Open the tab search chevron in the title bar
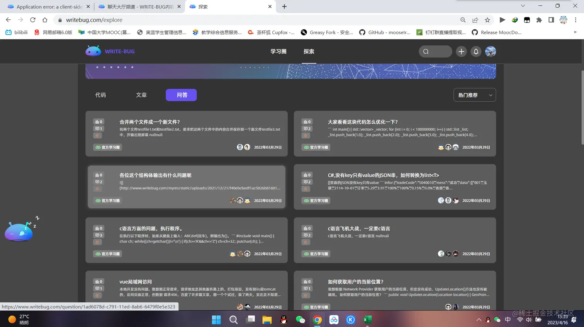The image size is (584, 327). coord(523,6)
